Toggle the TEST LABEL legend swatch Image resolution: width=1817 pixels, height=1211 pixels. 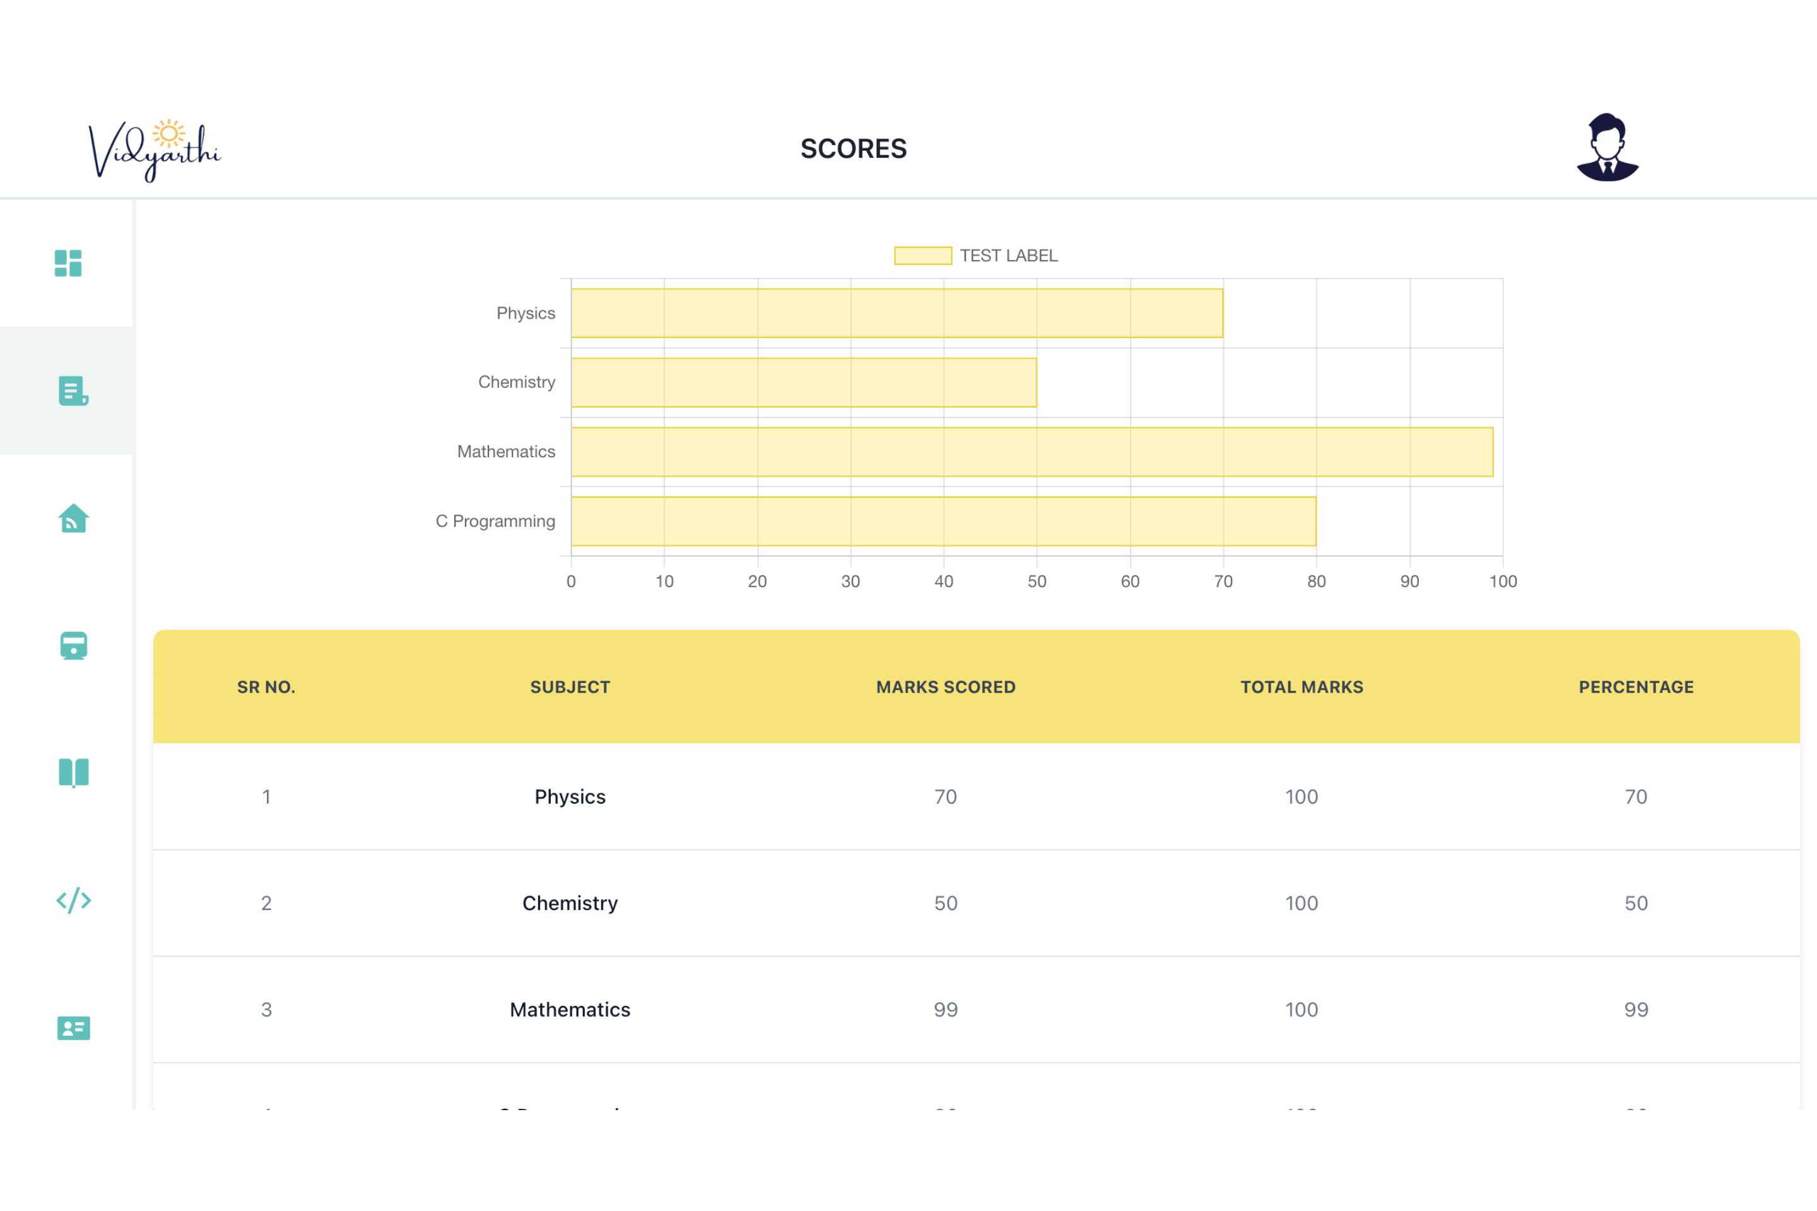pyautogui.click(x=922, y=255)
